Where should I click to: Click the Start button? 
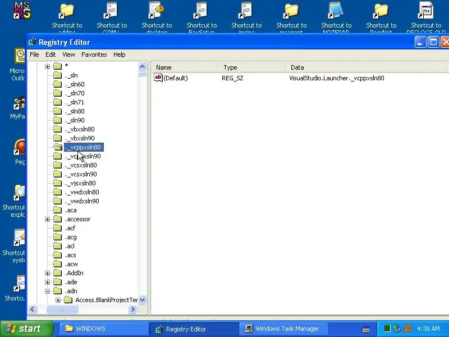26,329
